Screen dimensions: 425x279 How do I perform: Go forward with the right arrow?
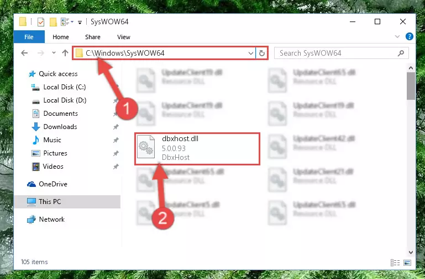point(41,53)
